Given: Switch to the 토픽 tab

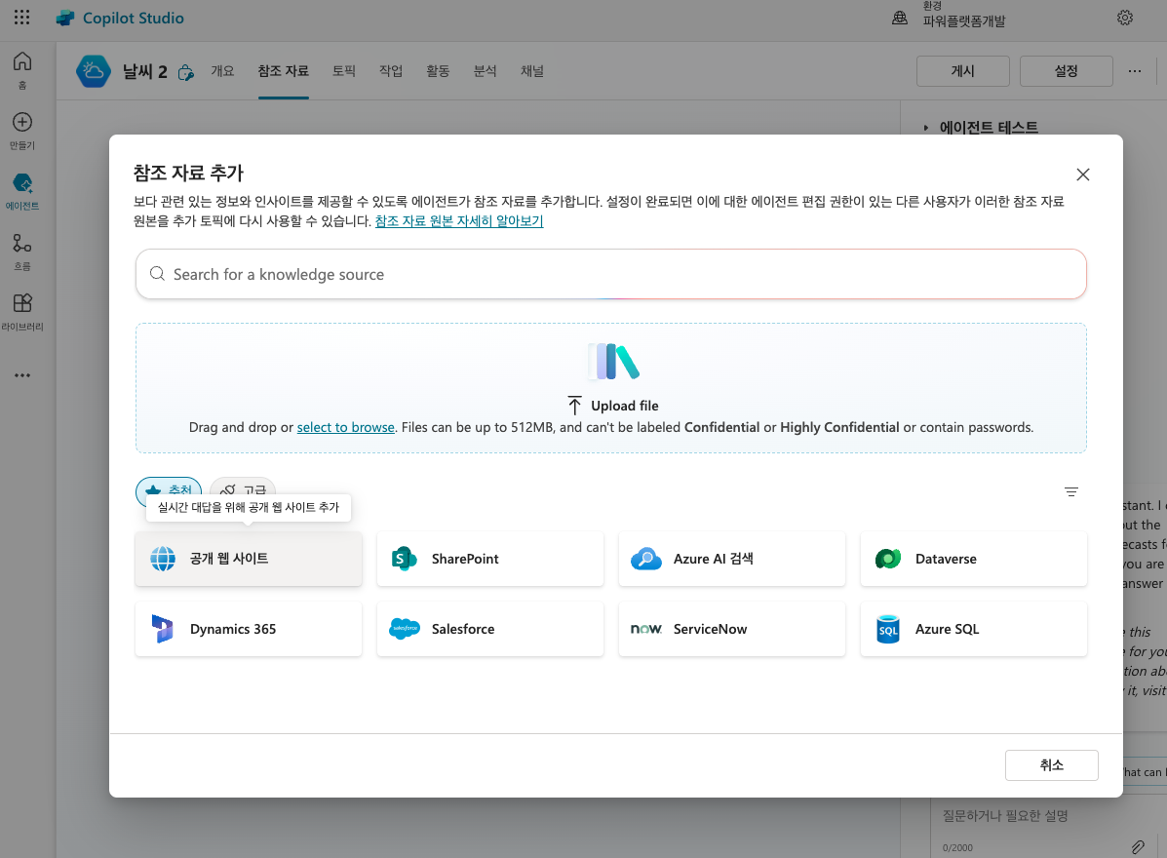Looking at the screenshot, I should point(344,71).
